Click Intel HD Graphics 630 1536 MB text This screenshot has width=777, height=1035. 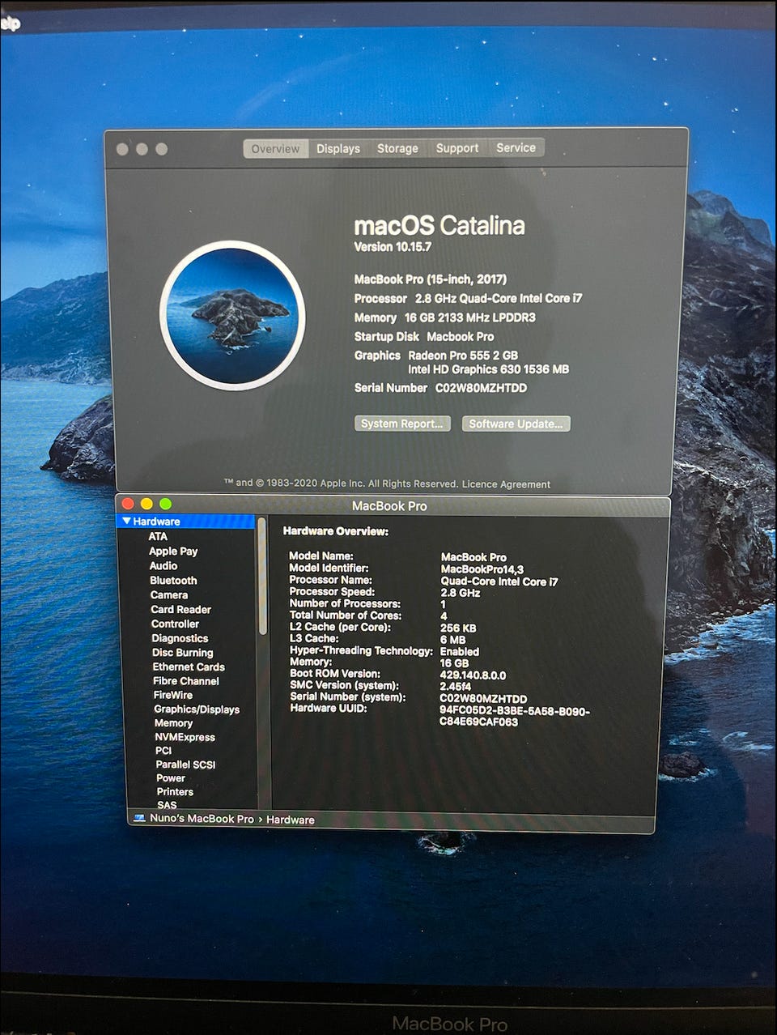[x=488, y=369]
